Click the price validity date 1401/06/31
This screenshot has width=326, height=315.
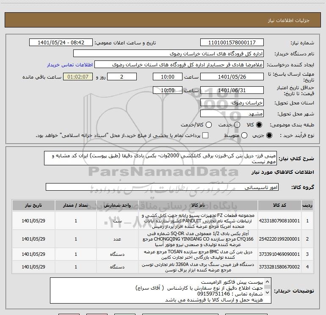232,90
